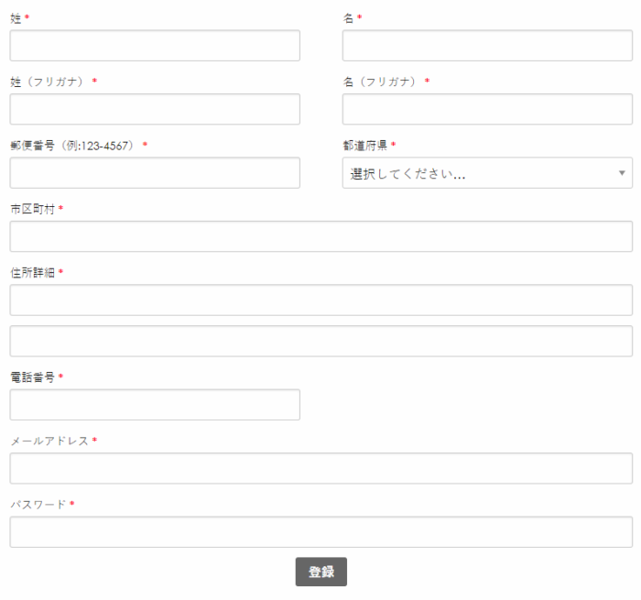Click into the パスワード password field
This screenshot has height=600, width=641.
(320, 531)
